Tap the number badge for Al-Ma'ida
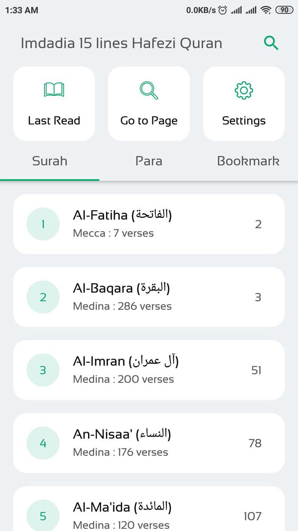Viewport: 298px width, 531px height. (x=43, y=516)
